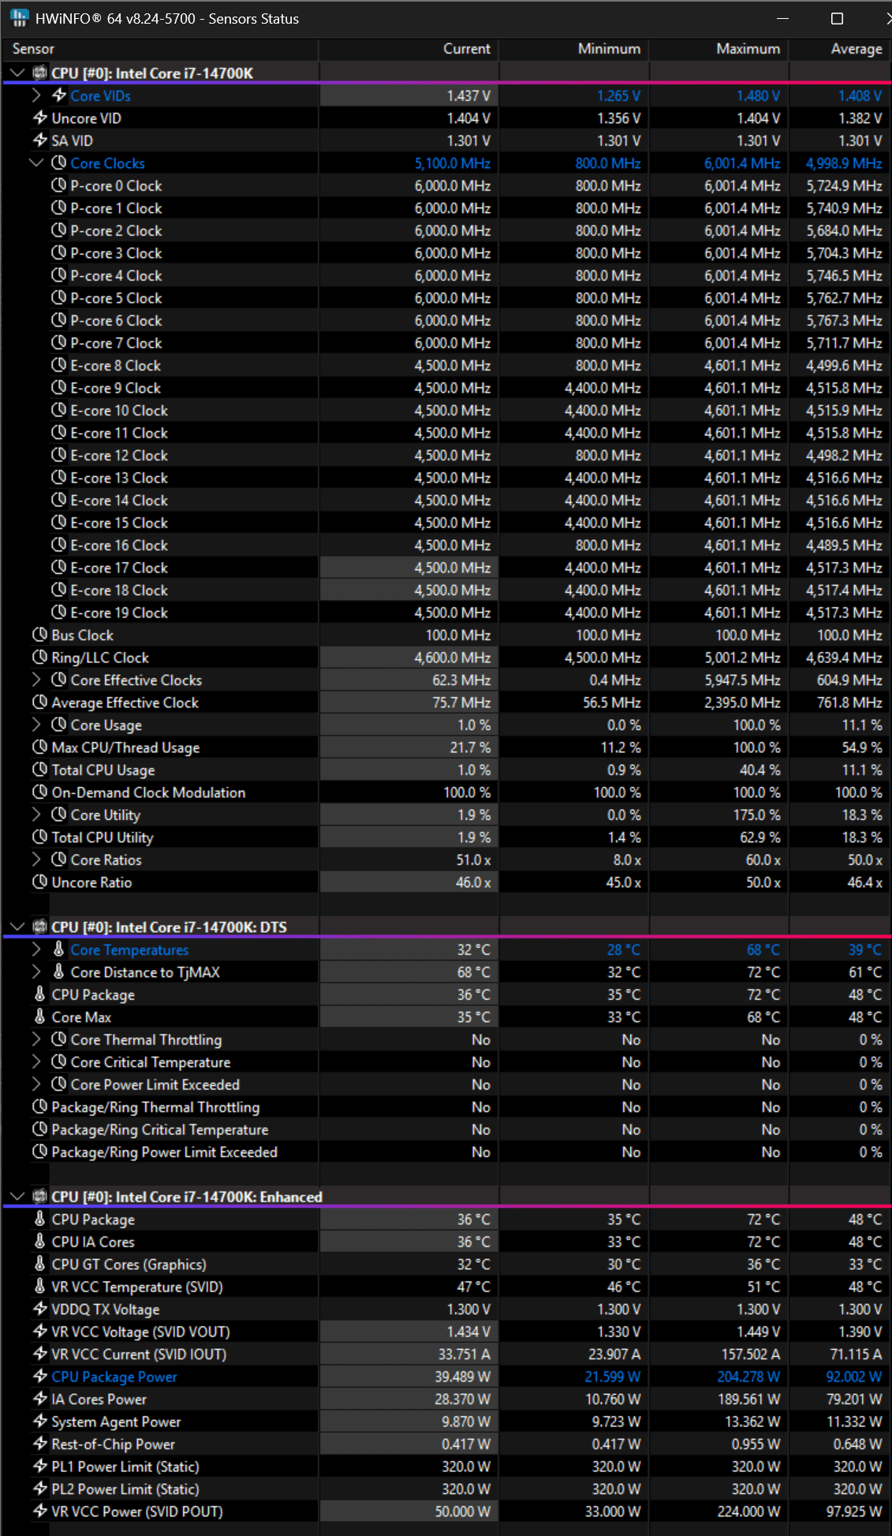Click the Minimum column header

click(574, 49)
